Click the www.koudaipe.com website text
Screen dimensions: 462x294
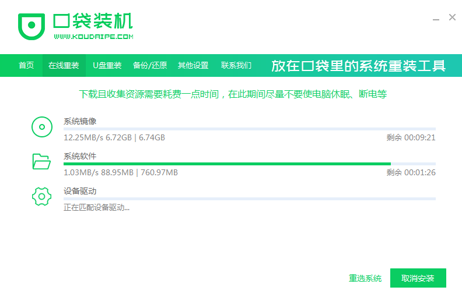tap(93, 37)
